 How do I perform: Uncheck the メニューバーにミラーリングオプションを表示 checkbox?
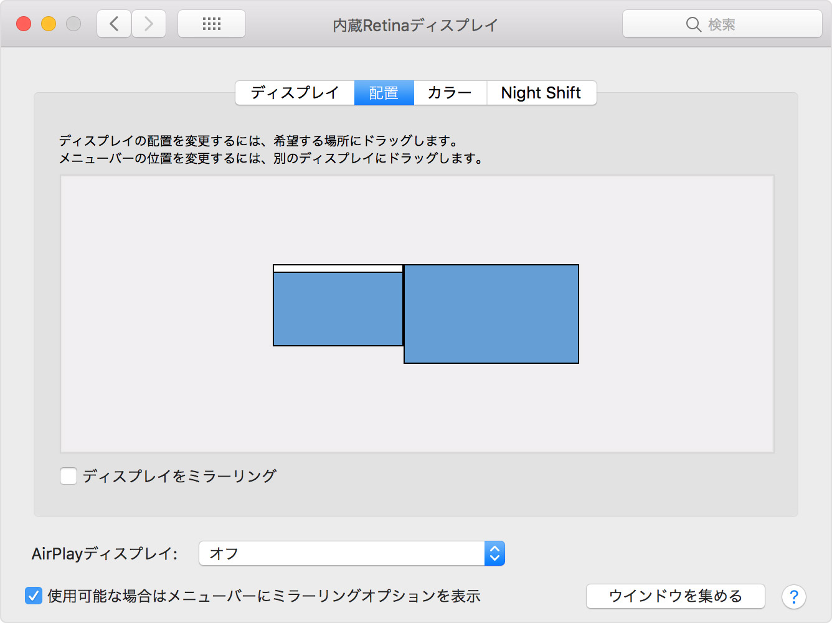coord(34,596)
